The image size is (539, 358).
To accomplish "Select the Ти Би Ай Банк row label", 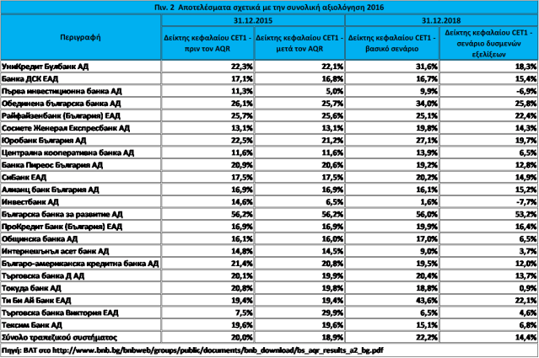I will pyautogui.click(x=37, y=299).
